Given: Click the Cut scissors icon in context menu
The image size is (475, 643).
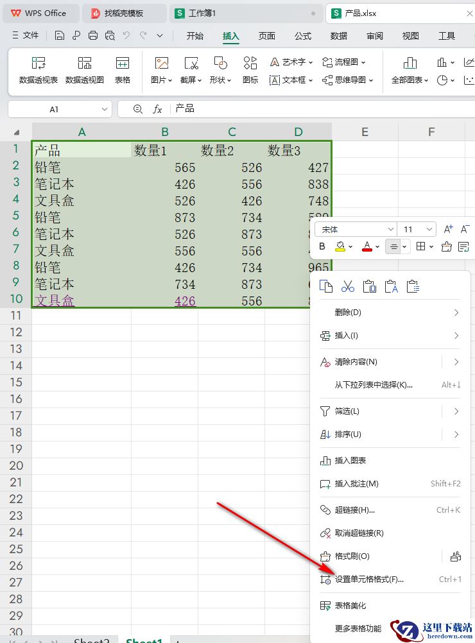Looking at the screenshot, I should (347, 286).
